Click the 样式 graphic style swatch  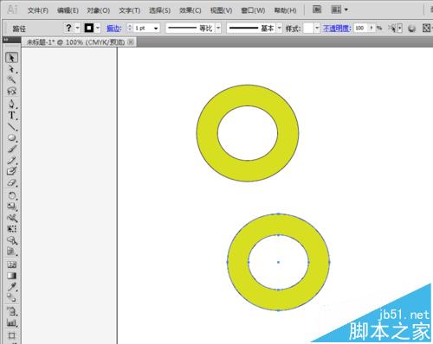click(308, 29)
